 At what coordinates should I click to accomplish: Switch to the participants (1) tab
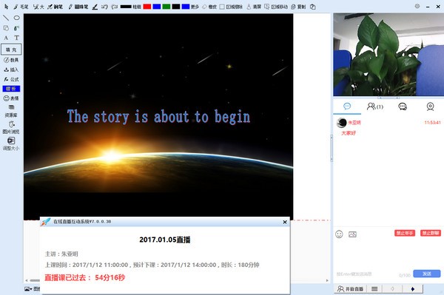tap(375, 106)
